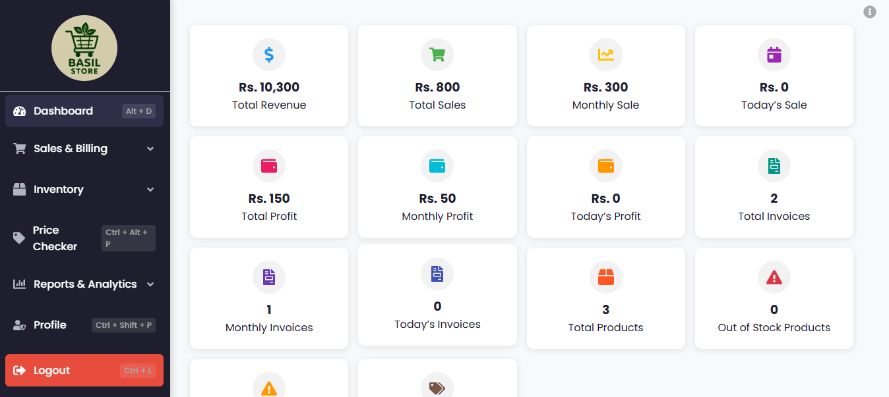Click the Basil Store logo
This screenshot has height=397, width=889.
coord(84,48)
